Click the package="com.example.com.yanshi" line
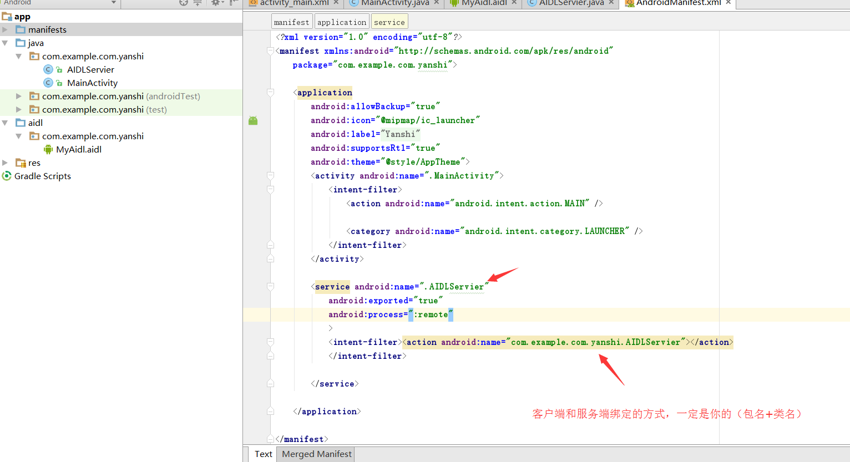 click(x=375, y=65)
